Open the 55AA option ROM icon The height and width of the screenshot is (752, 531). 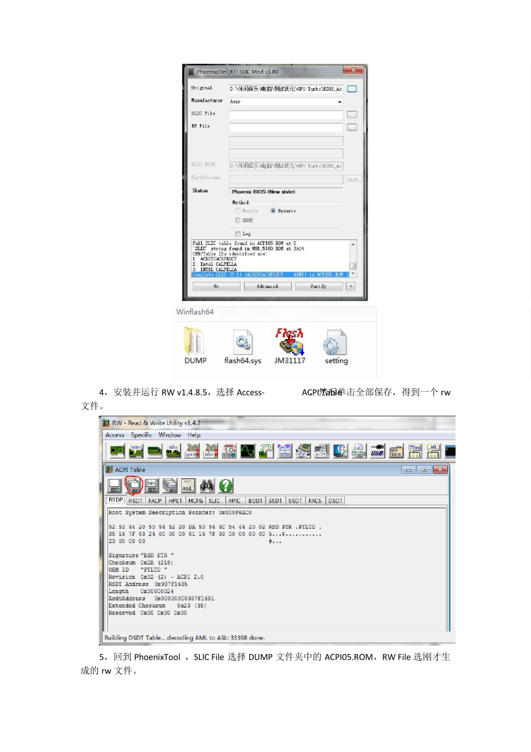click(415, 451)
